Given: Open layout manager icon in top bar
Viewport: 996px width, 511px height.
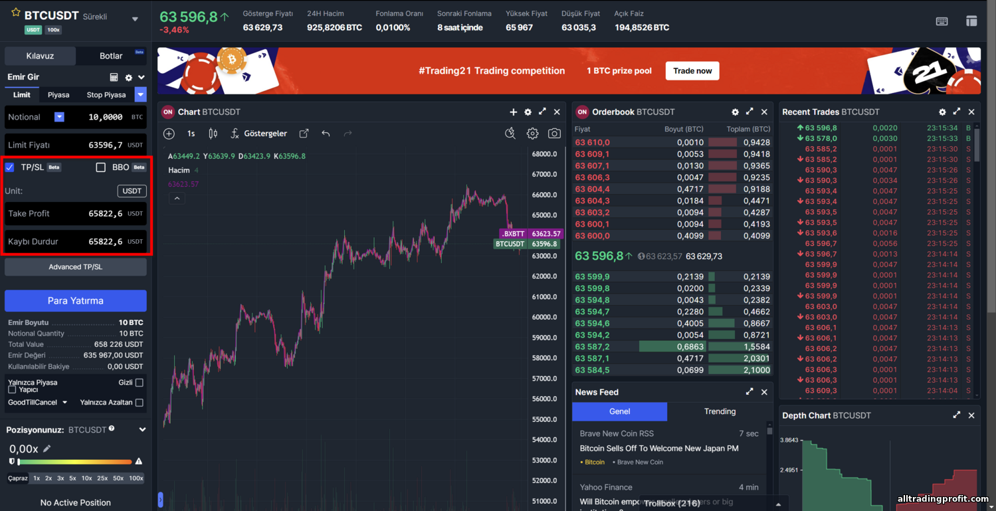Looking at the screenshot, I should [x=971, y=21].
